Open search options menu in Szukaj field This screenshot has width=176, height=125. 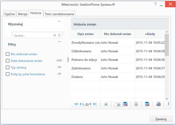tap(59, 35)
